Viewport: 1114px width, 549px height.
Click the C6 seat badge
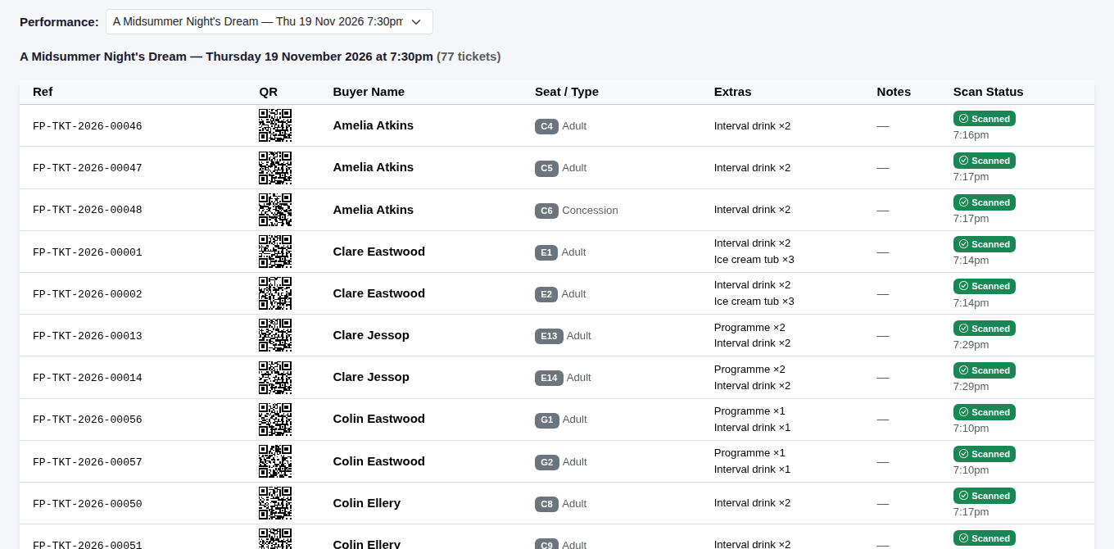tap(546, 211)
